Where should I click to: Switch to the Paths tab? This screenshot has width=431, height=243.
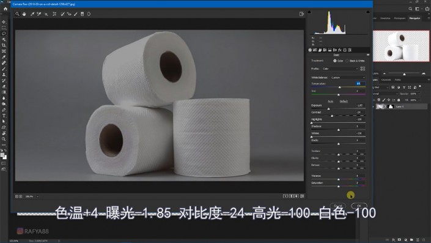398,80
